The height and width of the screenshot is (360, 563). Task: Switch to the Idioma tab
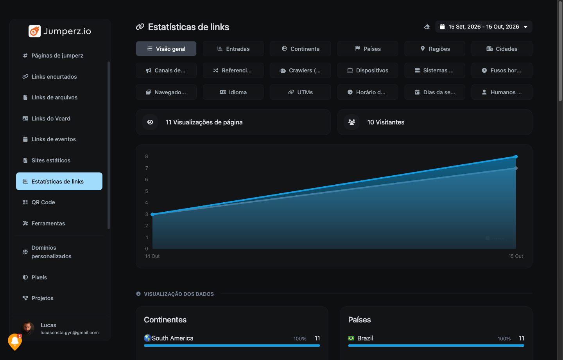tap(233, 92)
